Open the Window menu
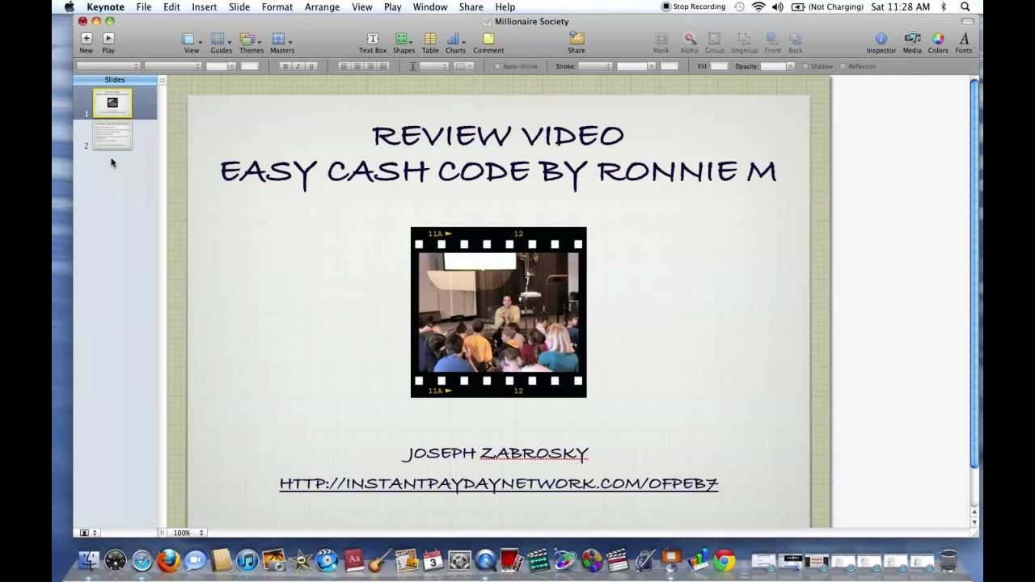 click(x=430, y=7)
